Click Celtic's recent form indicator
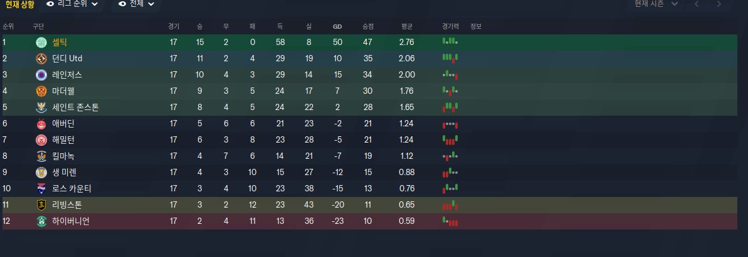 point(450,42)
